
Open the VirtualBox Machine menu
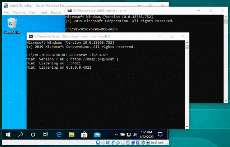pyautogui.click(x=19, y=13)
